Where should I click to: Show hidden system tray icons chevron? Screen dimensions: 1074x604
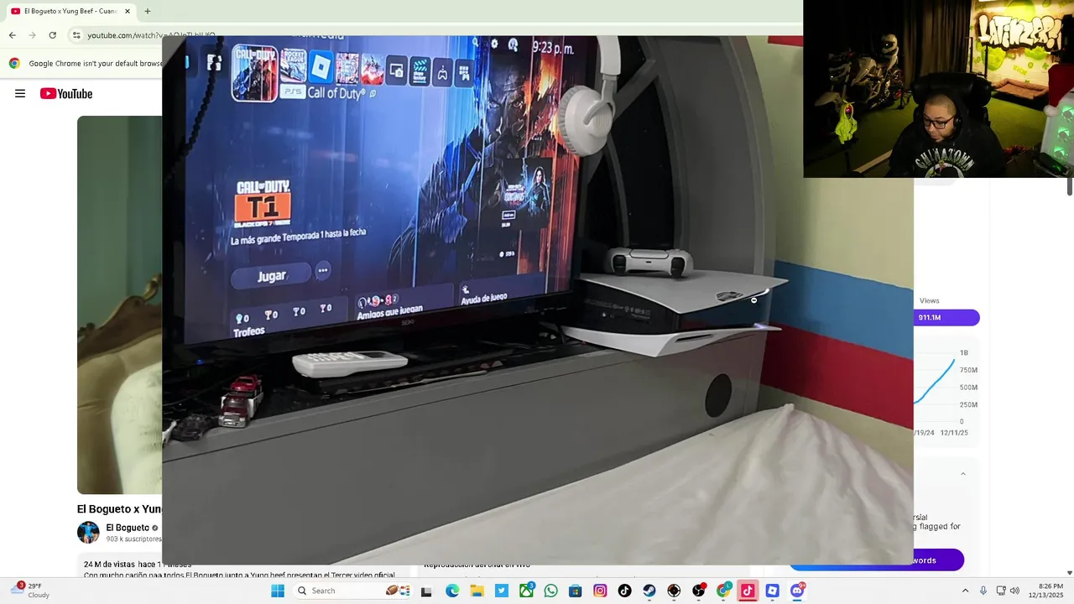[965, 591]
